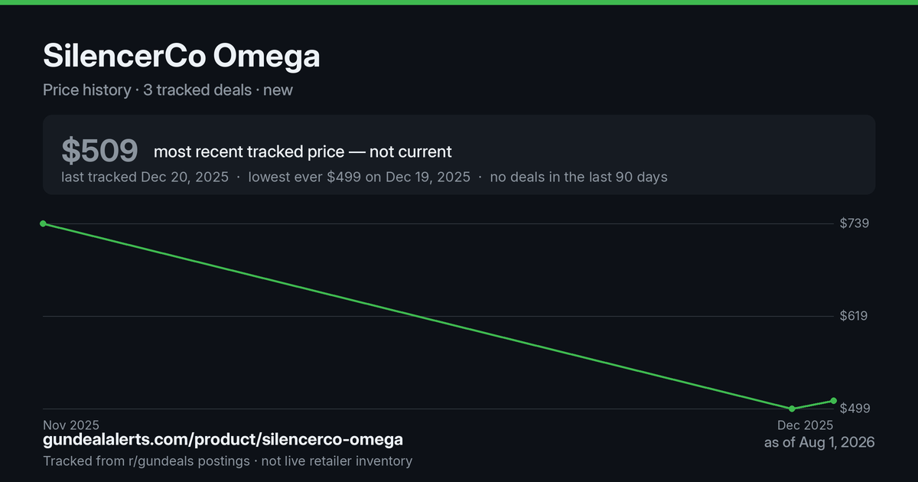This screenshot has width=918, height=482.
Task: Click 'Tracked from r/gundeals postings' footer note
Action: [x=146, y=461]
